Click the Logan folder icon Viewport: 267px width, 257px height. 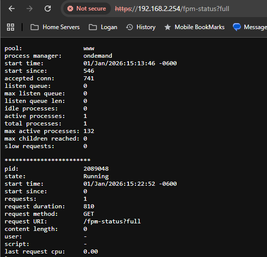[93, 27]
